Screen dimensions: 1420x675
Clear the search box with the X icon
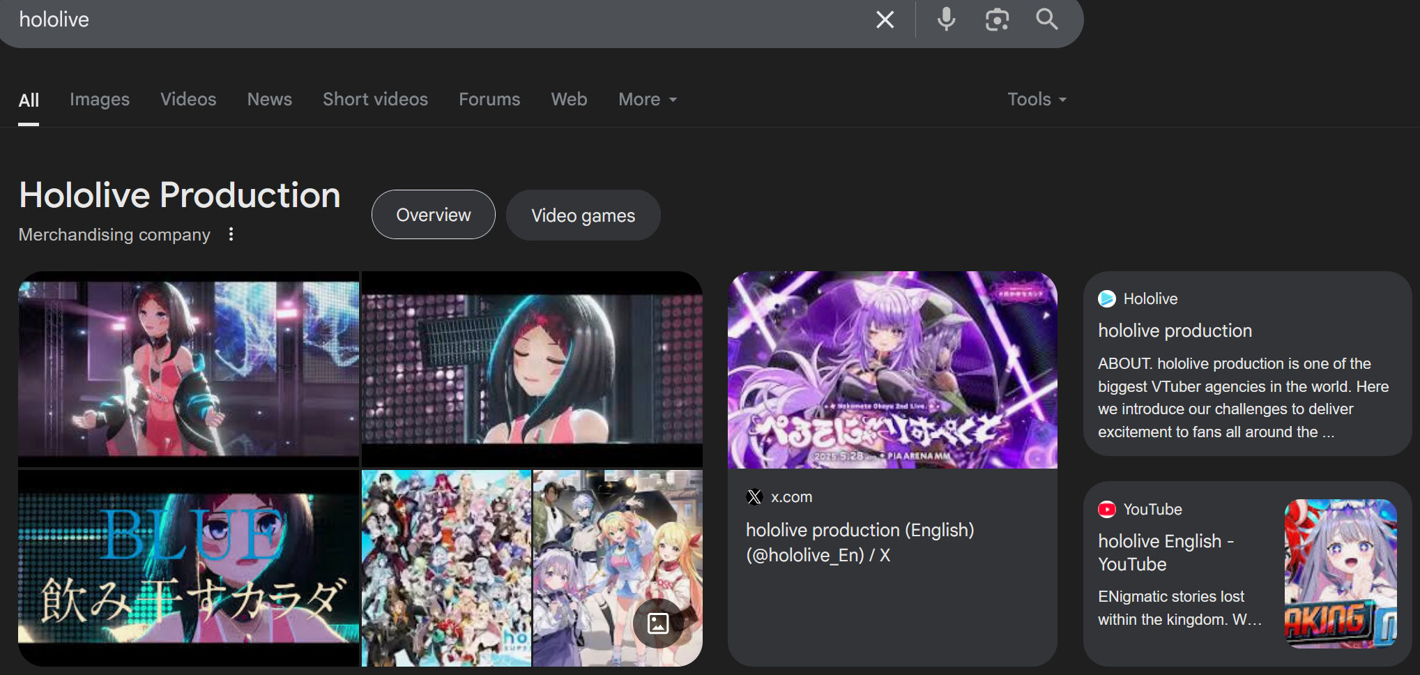click(885, 20)
